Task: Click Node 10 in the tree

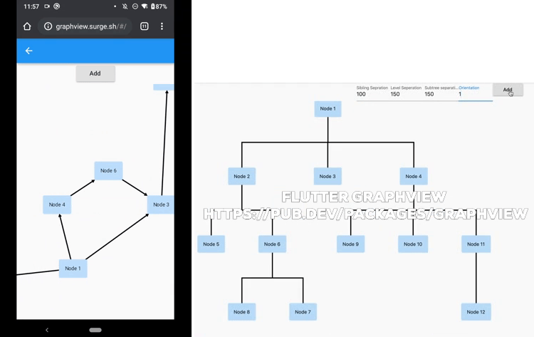Action: coord(413,244)
